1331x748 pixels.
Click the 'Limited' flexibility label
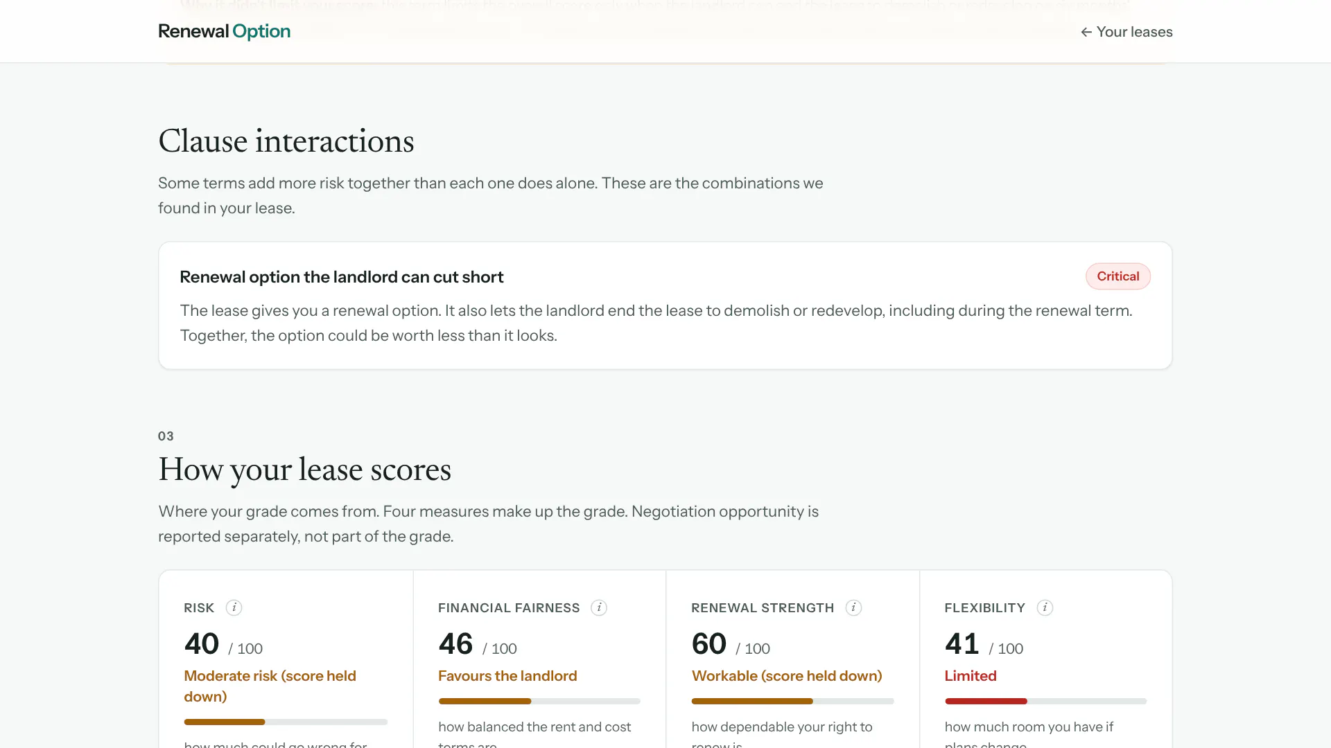pos(971,676)
